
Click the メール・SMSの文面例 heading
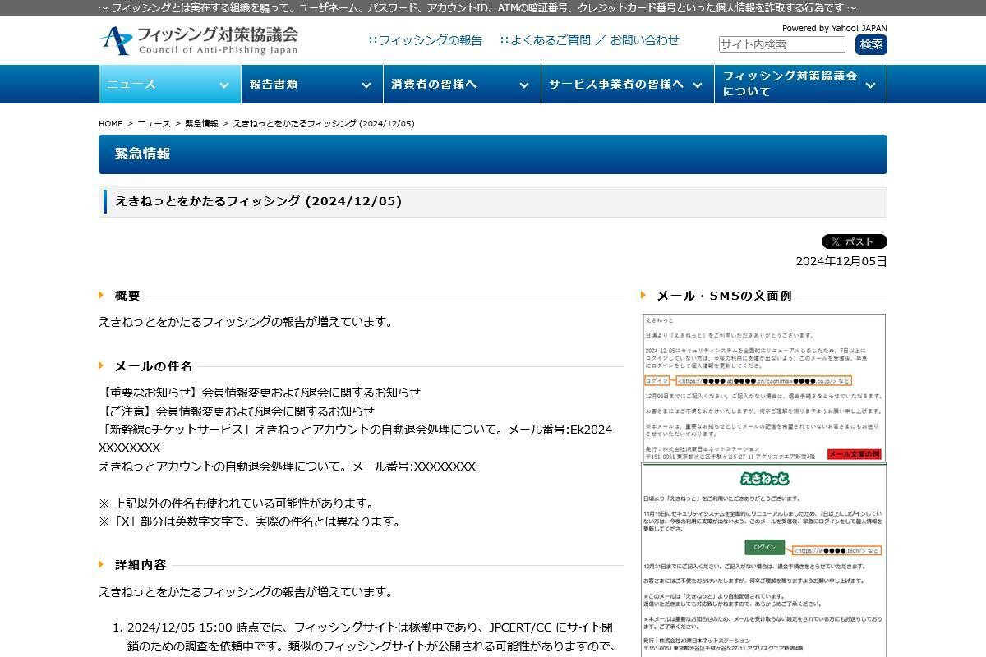click(724, 296)
